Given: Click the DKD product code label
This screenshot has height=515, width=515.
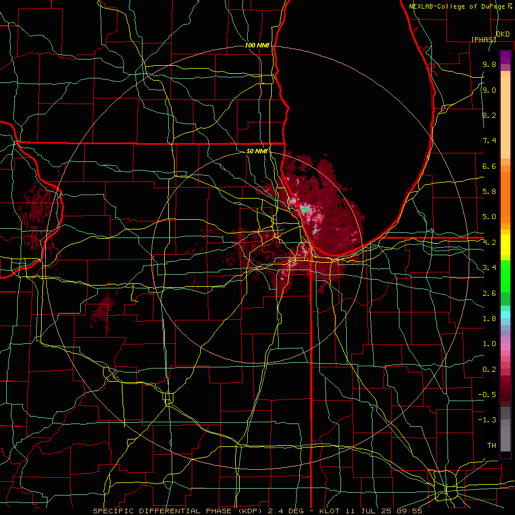Looking at the screenshot, I should [x=503, y=34].
